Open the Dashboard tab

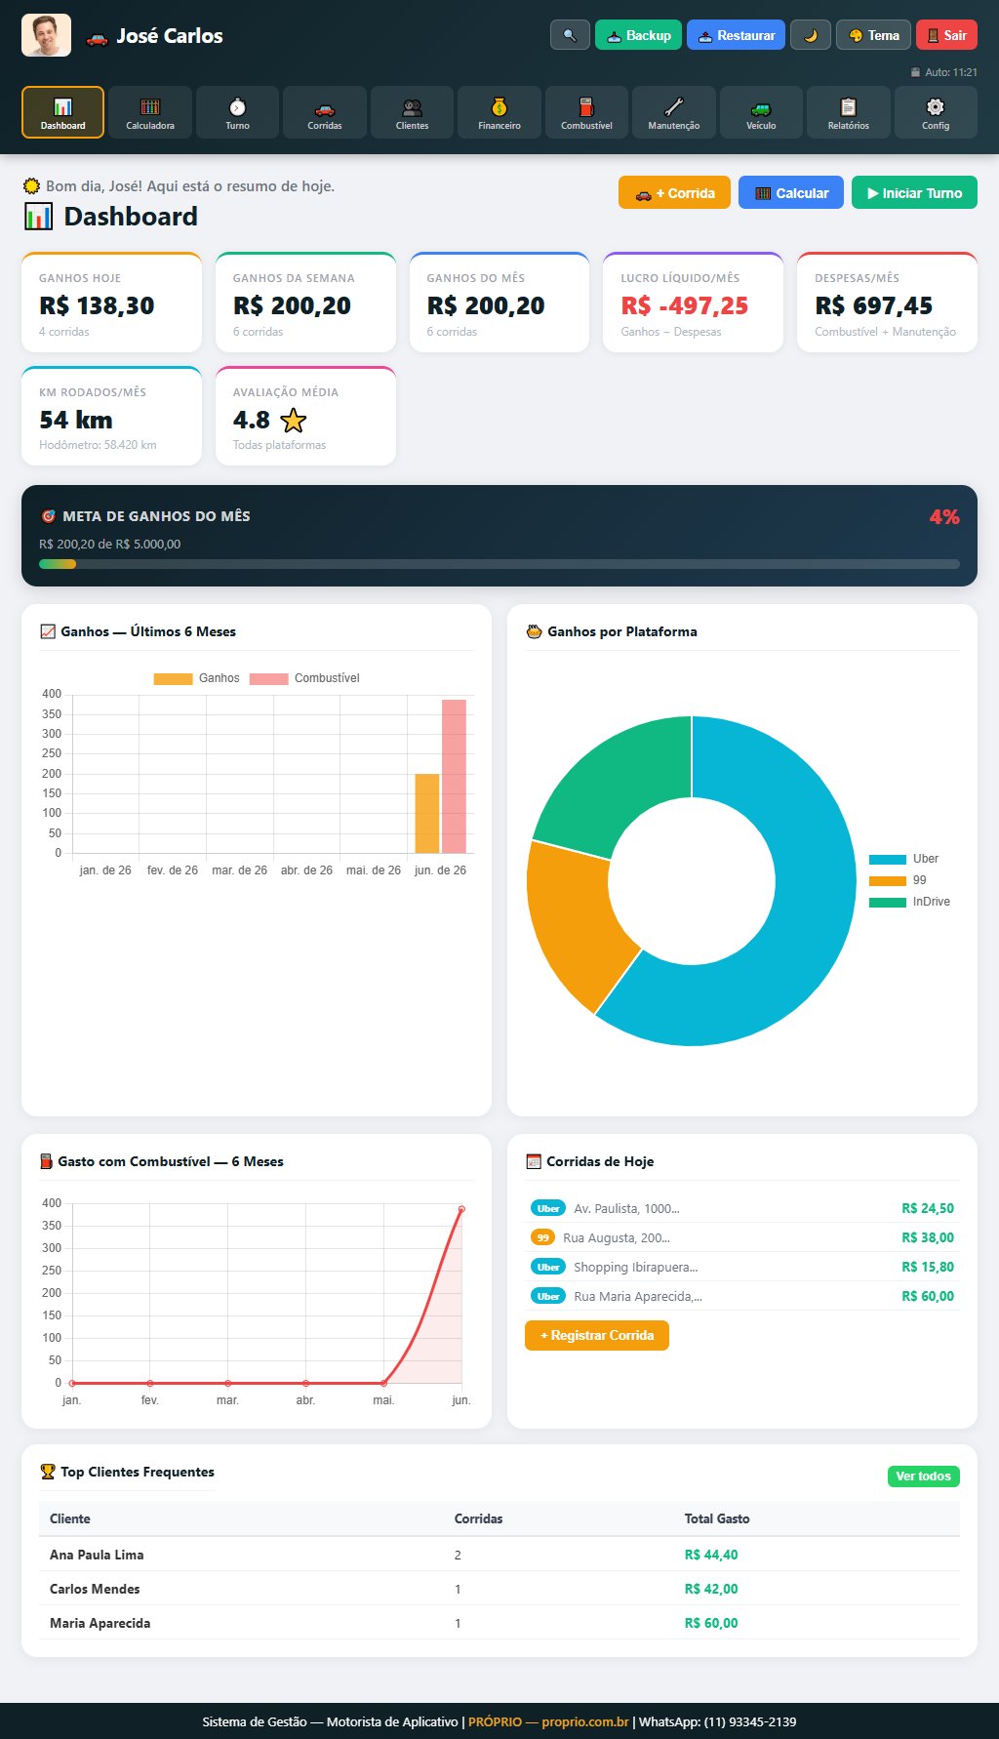click(62, 112)
